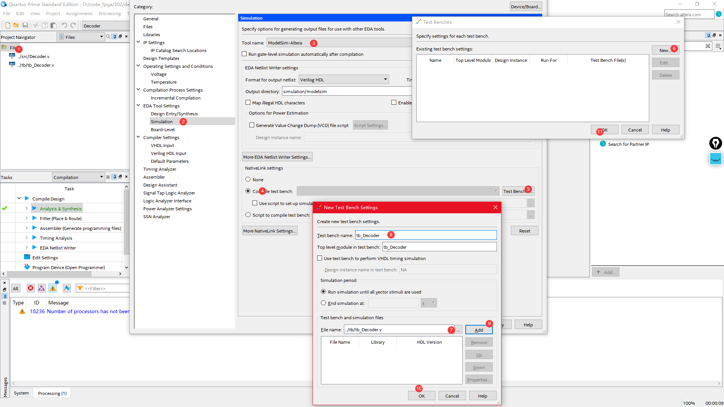Viewport: 724px width, 407px height.
Task: Click Add button for test bench file
Action: click(479, 330)
